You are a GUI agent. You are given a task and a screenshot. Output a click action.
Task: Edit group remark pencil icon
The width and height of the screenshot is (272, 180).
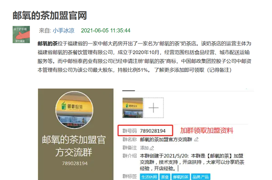pyautogui.click(x=152, y=148)
